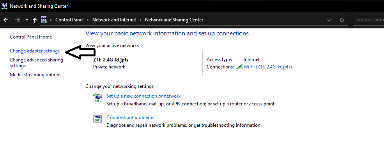Click the Network and Sharing Center title icon
The image size is (384, 168).
tap(4, 6)
